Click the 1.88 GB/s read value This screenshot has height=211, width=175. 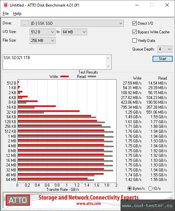[159, 126]
